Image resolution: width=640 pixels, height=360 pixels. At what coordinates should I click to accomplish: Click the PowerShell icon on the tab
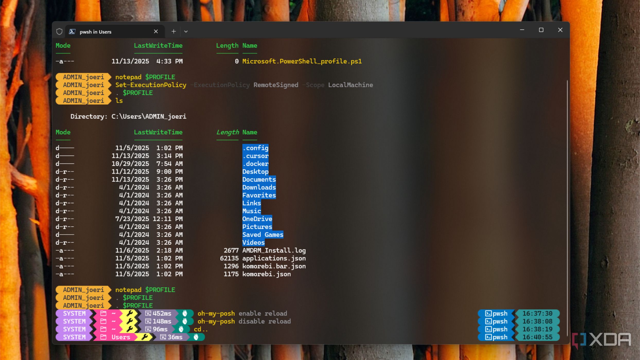click(x=72, y=32)
